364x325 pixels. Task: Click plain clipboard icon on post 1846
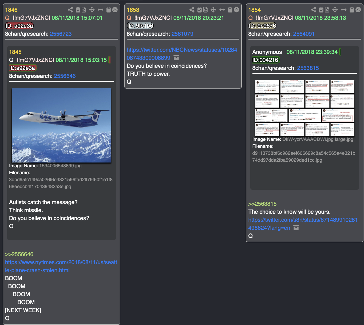tap(109, 10)
